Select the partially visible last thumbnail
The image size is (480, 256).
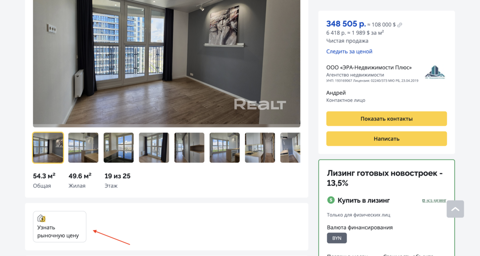(x=290, y=148)
